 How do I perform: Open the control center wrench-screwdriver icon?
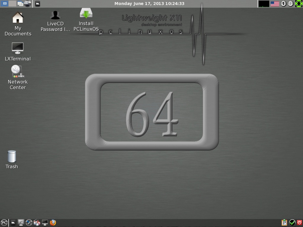pyautogui.click(x=29, y=223)
